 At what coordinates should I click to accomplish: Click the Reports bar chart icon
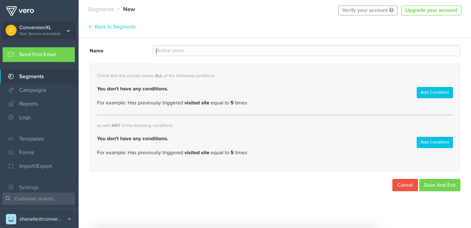click(11, 104)
